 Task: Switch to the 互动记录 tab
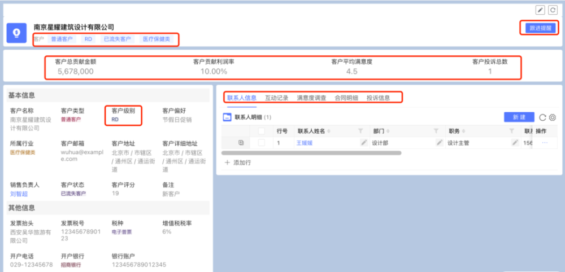[x=277, y=98]
